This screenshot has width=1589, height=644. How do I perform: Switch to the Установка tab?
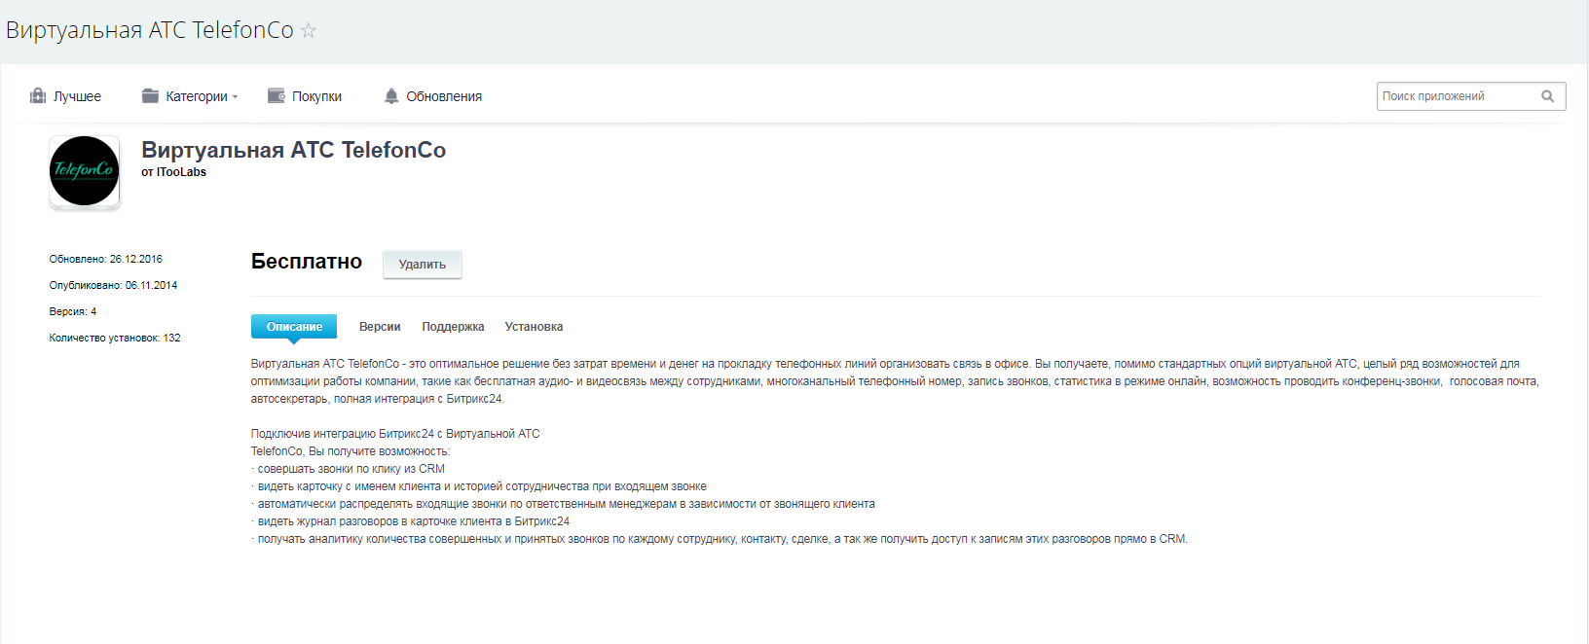(x=534, y=327)
